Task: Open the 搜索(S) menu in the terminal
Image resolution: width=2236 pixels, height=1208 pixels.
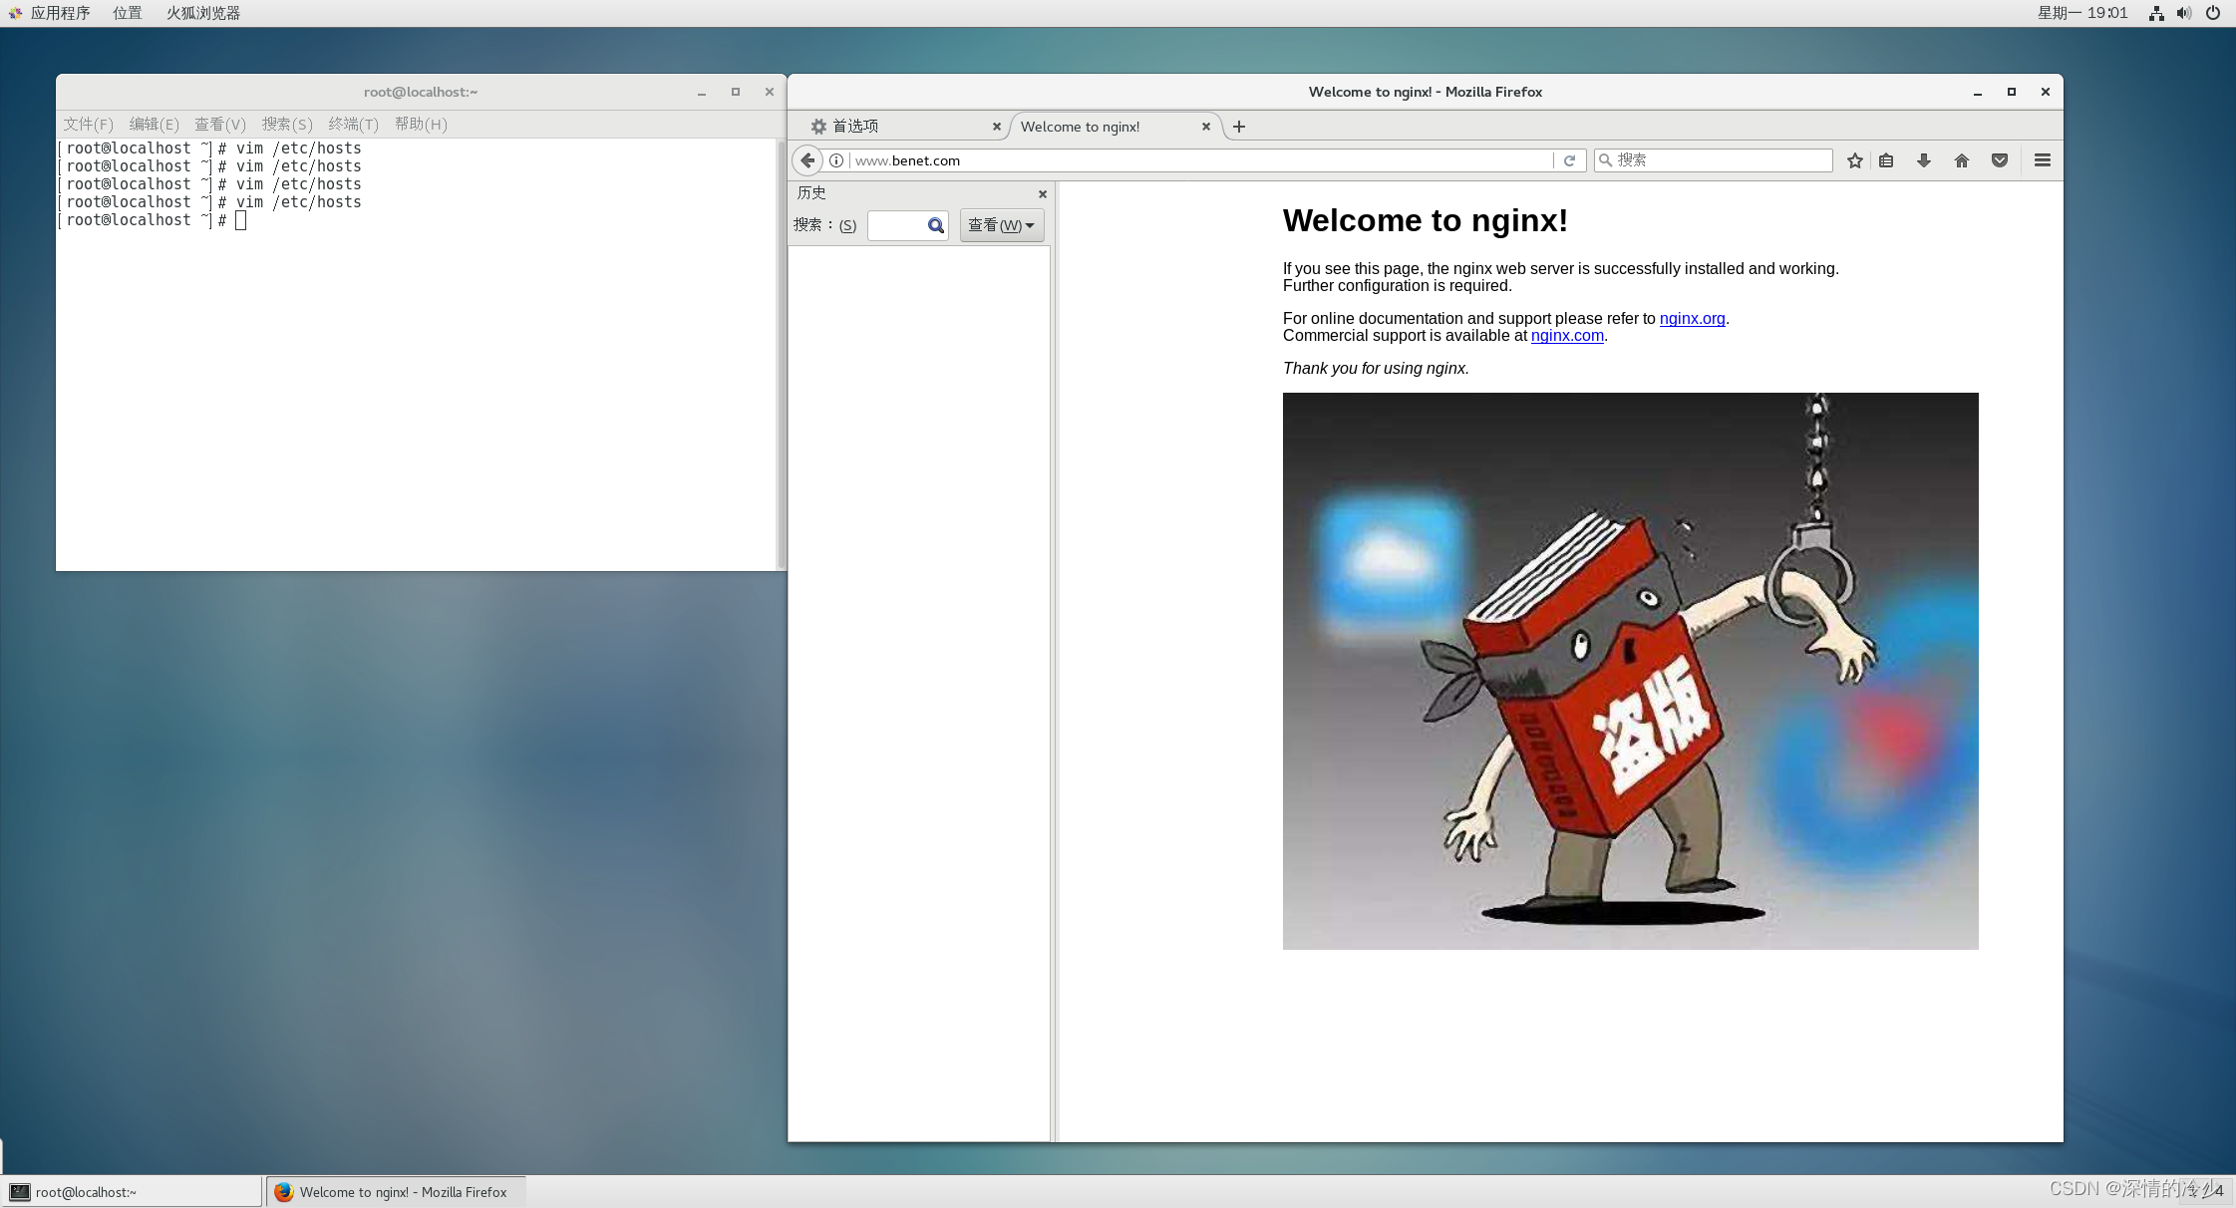Action: (287, 124)
